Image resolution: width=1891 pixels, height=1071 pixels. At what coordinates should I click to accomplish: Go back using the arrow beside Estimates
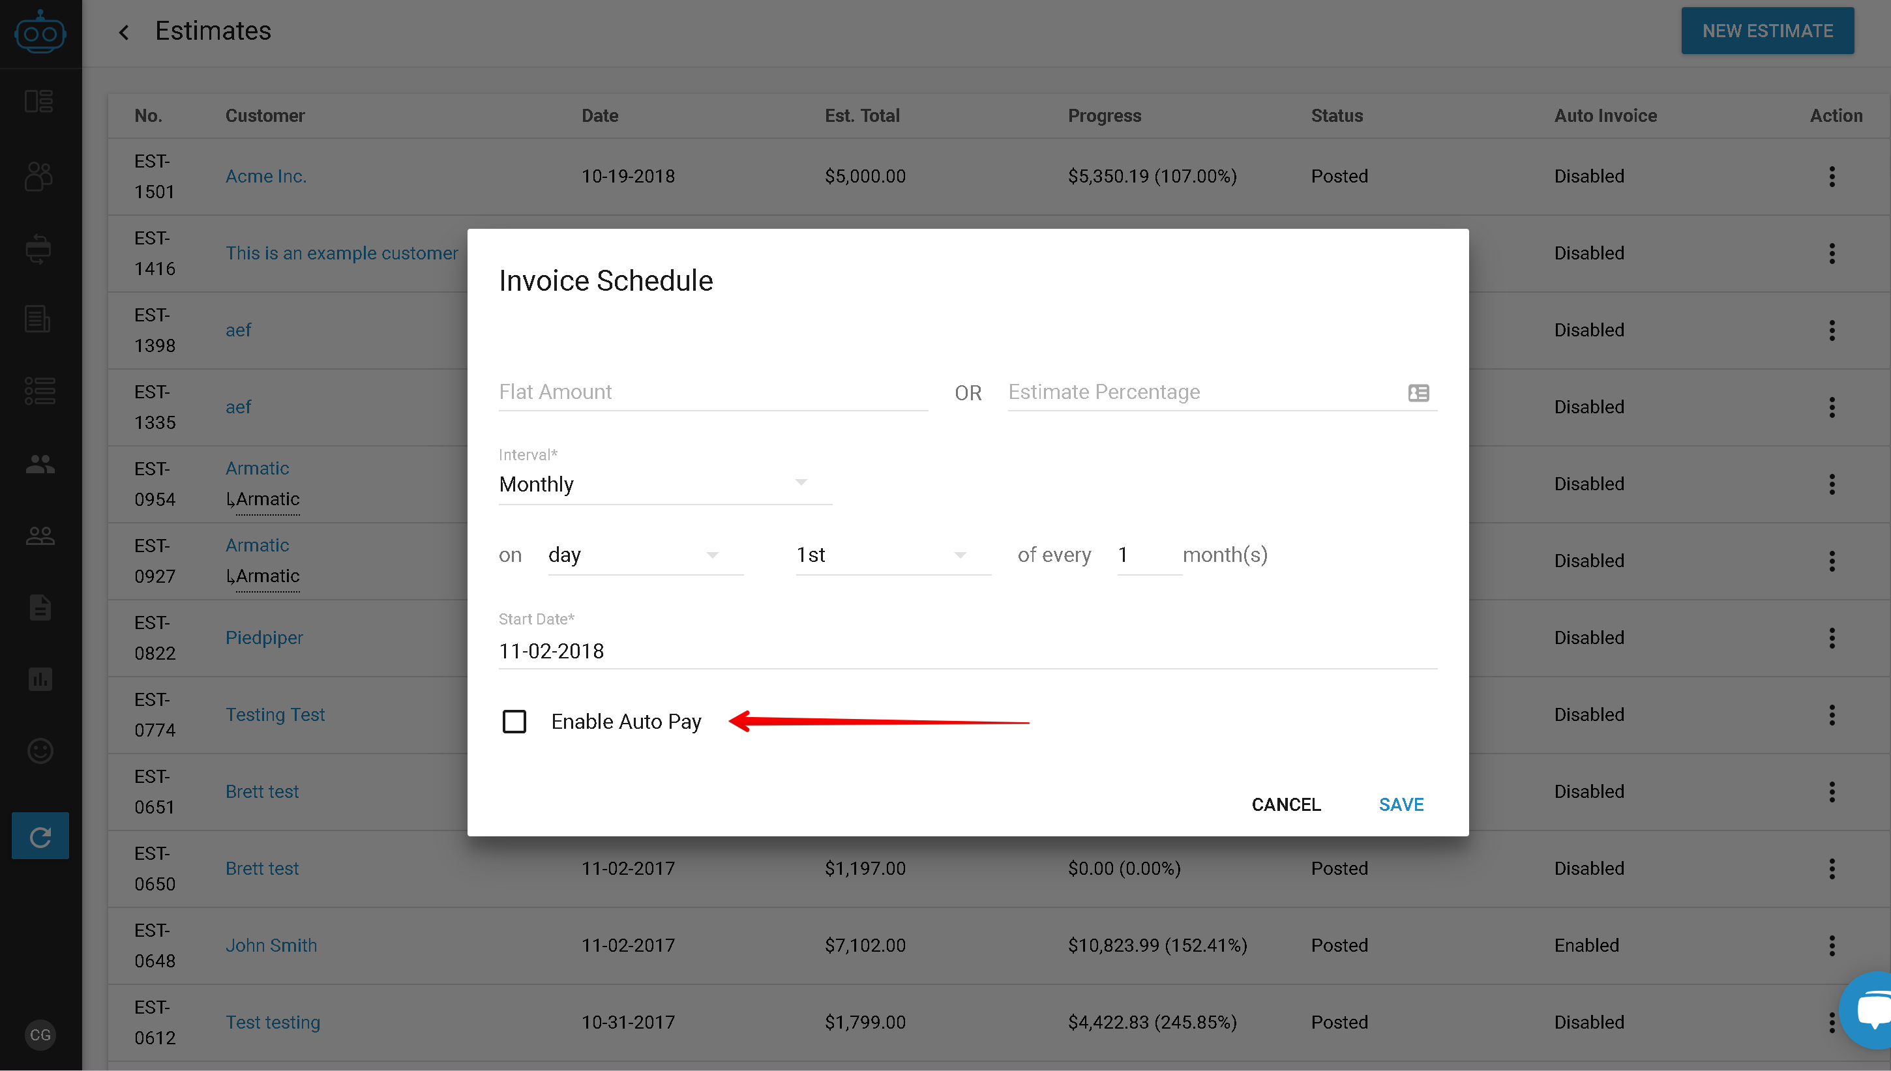click(x=124, y=33)
